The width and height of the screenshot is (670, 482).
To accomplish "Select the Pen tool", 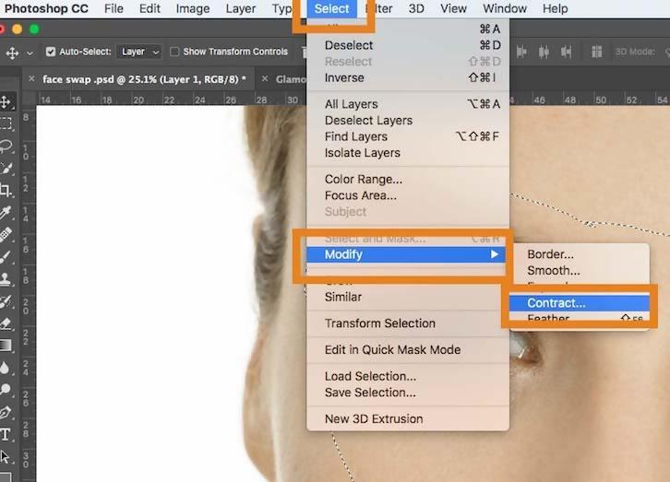I will tap(6, 412).
